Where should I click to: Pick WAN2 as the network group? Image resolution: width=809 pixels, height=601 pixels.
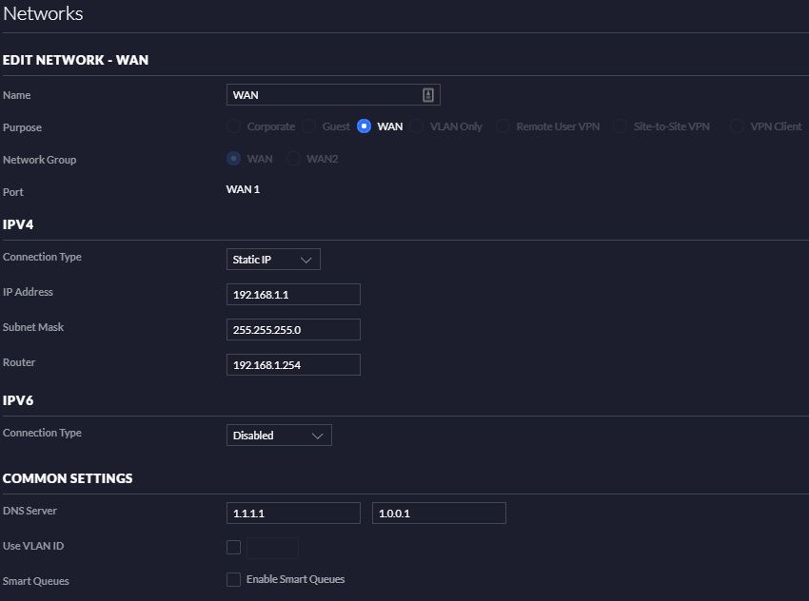coord(294,159)
